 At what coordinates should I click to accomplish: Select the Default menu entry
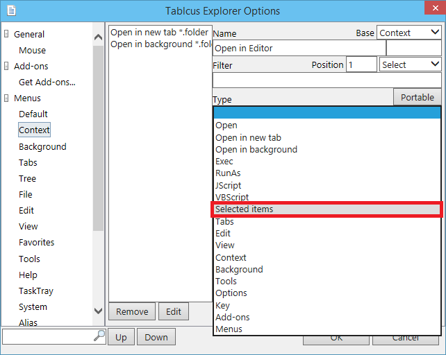[x=33, y=114]
